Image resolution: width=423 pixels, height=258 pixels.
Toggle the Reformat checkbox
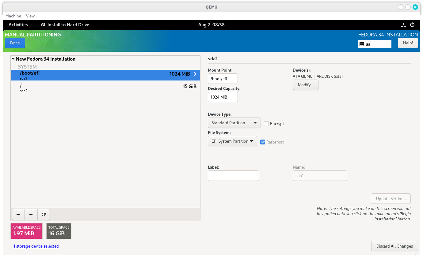[263, 142]
